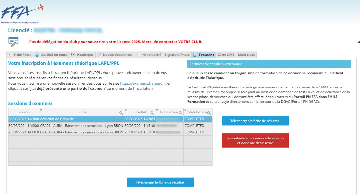Open the search filter for the Résultat column
360x194 pixels.
[x=152, y=113]
